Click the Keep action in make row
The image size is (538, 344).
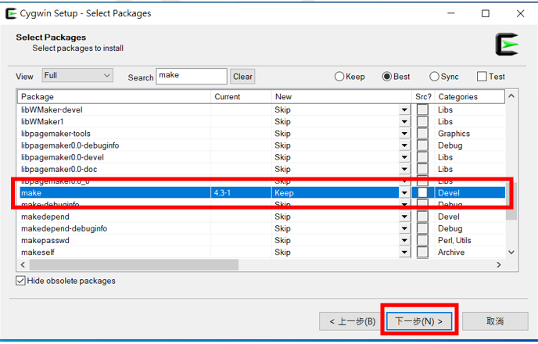click(284, 193)
